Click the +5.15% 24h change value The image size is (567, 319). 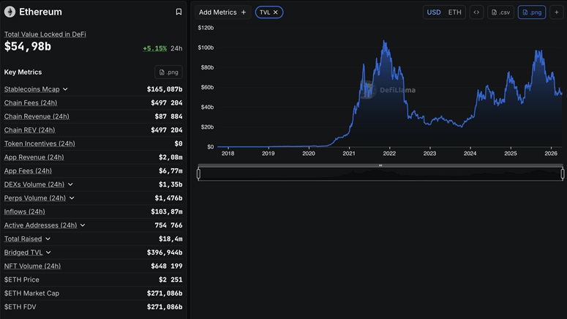tap(155, 48)
